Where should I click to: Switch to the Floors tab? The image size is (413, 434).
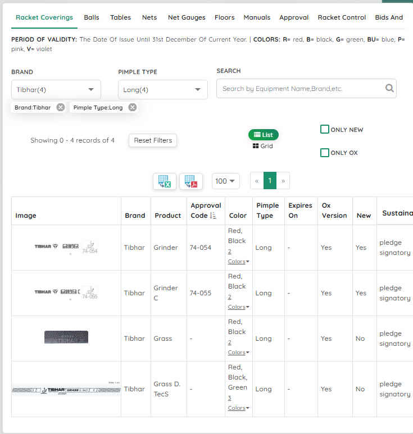224,17
